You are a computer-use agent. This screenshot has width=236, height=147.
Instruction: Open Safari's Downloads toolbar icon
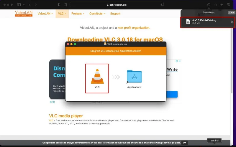209,5
